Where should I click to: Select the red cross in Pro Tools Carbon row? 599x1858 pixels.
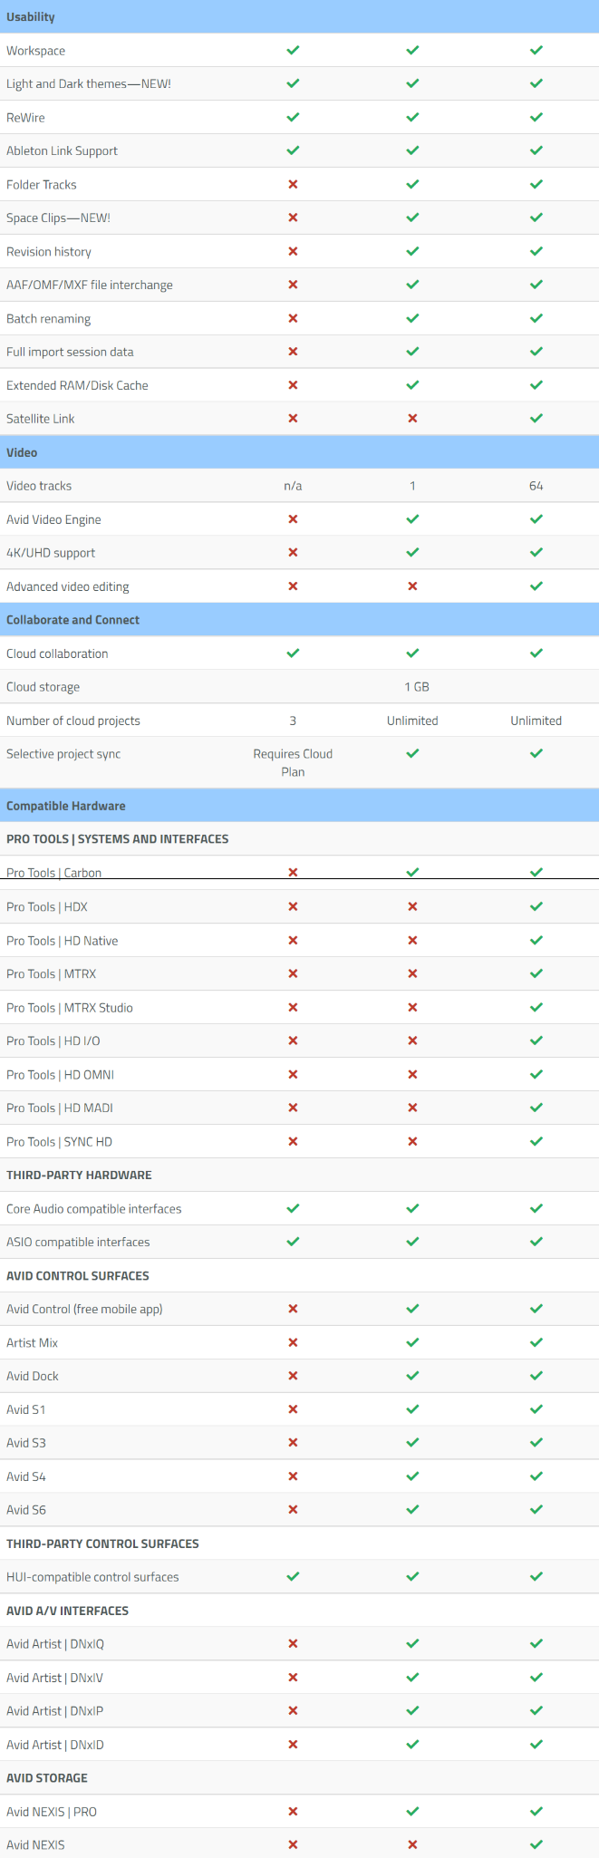click(293, 872)
